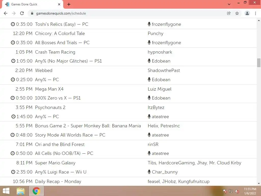Open Action Center flag tray icon
This screenshot has width=261, height=196.
225,191
